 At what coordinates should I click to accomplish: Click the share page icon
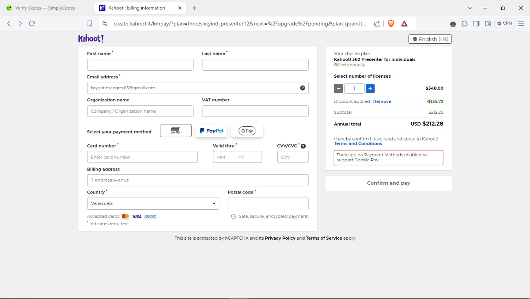pos(377,24)
